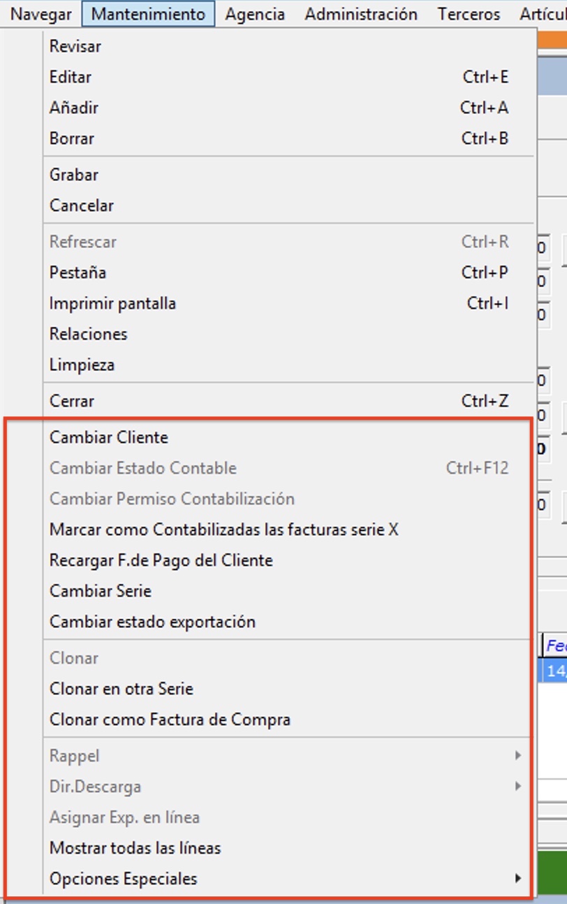The image size is (567, 904).
Task: Choose Clonar como Factura de Compra
Action: [170, 720]
